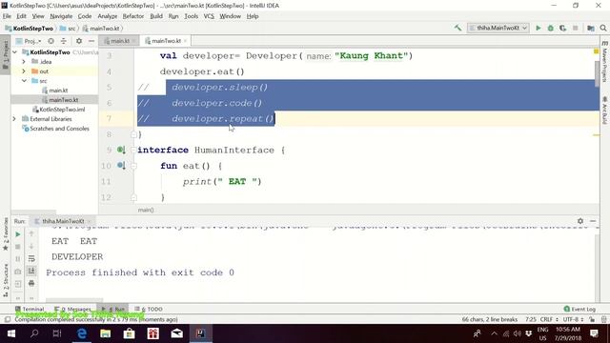Open Project panel settings gear
Screen dimensions: 610x343
click(79, 41)
